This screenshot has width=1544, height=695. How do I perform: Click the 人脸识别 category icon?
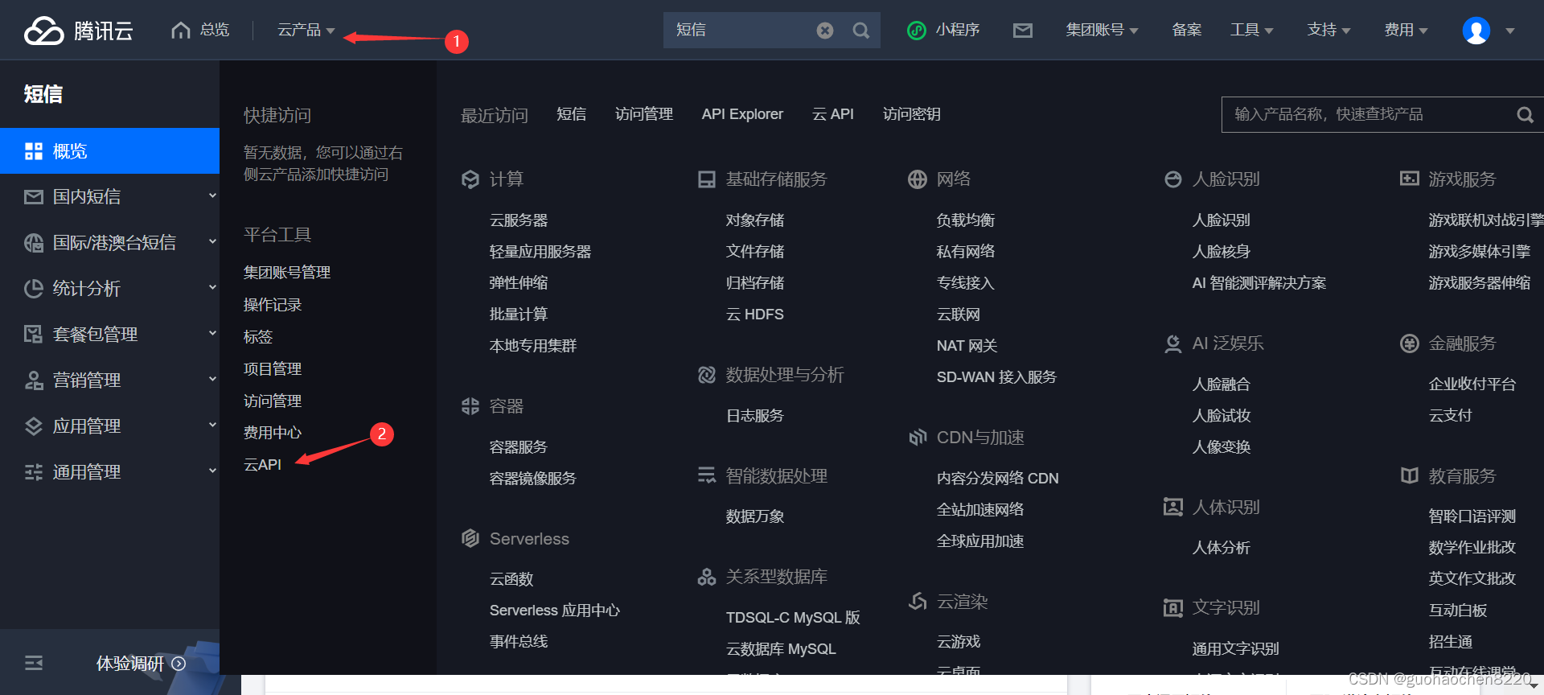click(1173, 179)
